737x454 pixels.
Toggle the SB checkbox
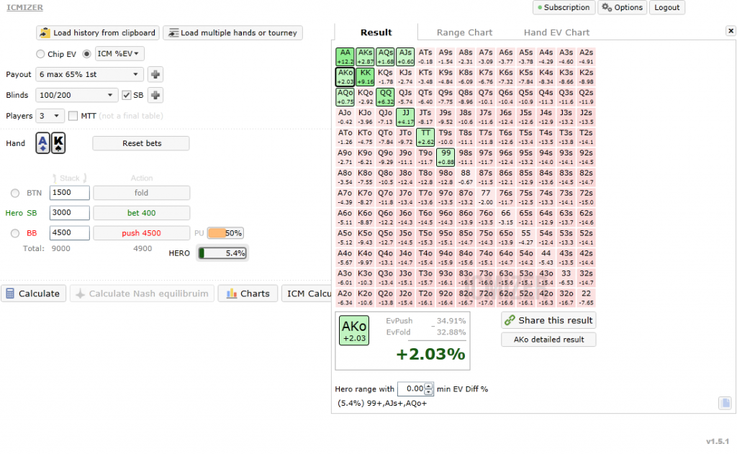[126, 95]
